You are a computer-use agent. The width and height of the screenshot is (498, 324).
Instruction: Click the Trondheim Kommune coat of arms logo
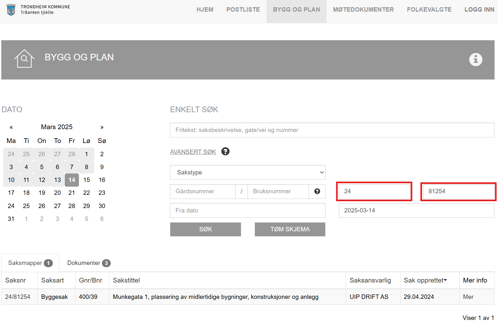click(11, 10)
